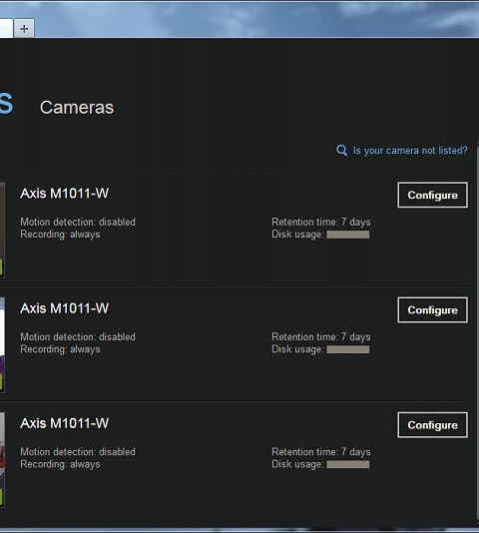This screenshot has width=479, height=533.
Task: Configure the second Axis M1011-W camera
Action: pyautogui.click(x=432, y=310)
